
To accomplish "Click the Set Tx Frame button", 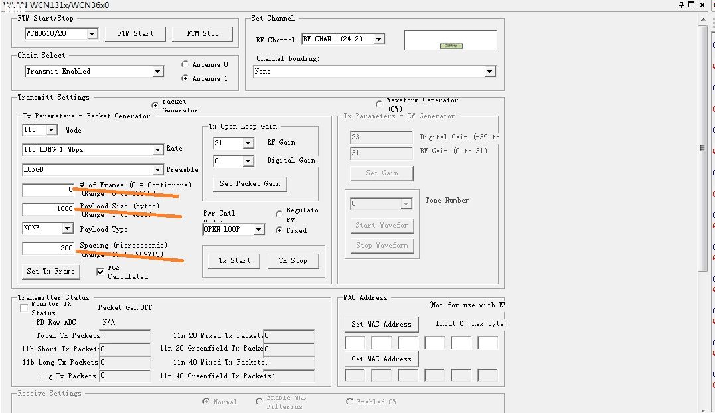I will coord(50,271).
